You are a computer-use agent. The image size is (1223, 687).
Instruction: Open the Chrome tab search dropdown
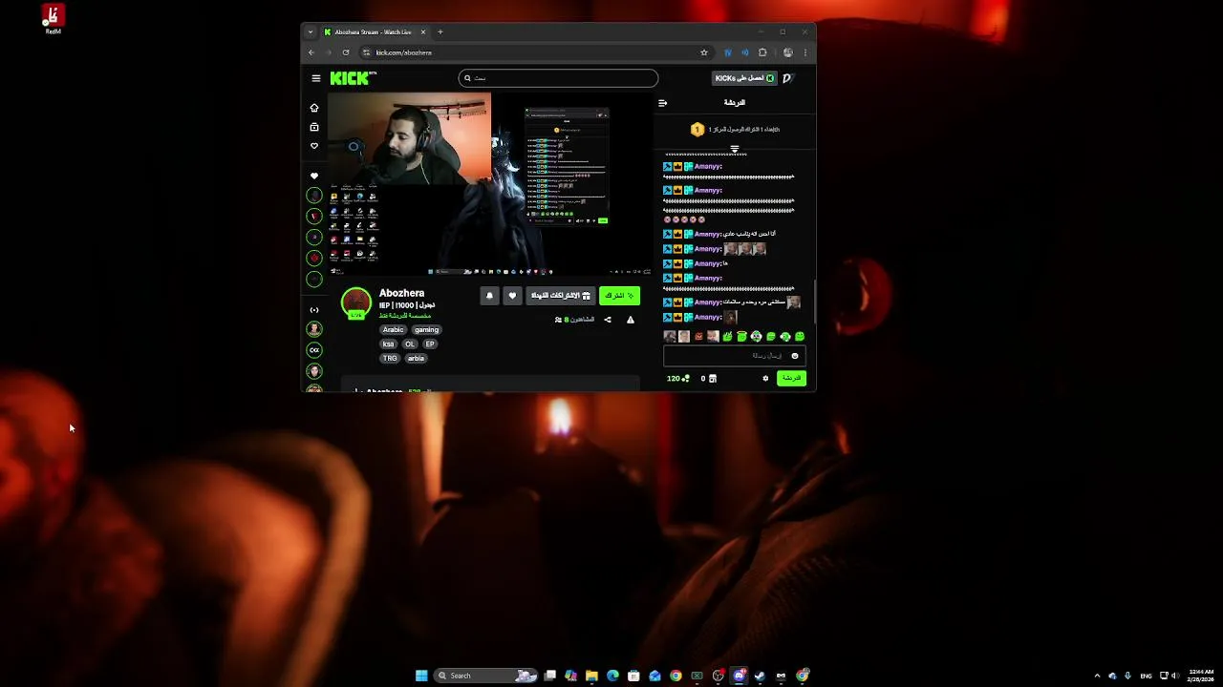[311, 31]
